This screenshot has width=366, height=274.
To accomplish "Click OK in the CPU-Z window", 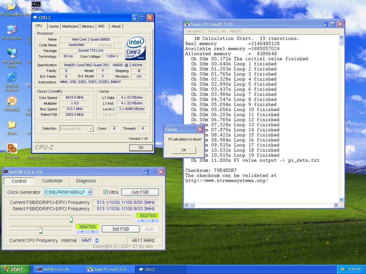I will (141, 148).
